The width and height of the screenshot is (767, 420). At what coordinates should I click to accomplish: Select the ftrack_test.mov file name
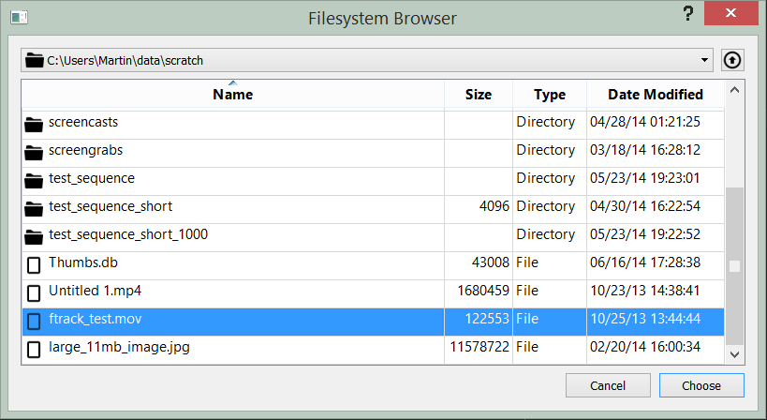coord(96,319)
